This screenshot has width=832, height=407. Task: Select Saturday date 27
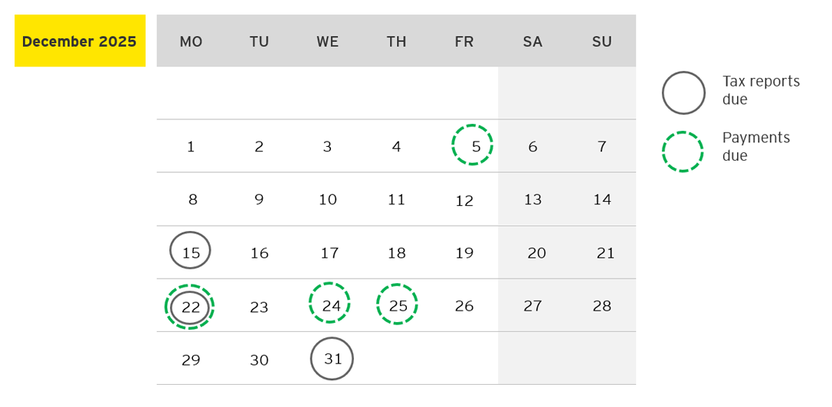click(x=532, y=306)
